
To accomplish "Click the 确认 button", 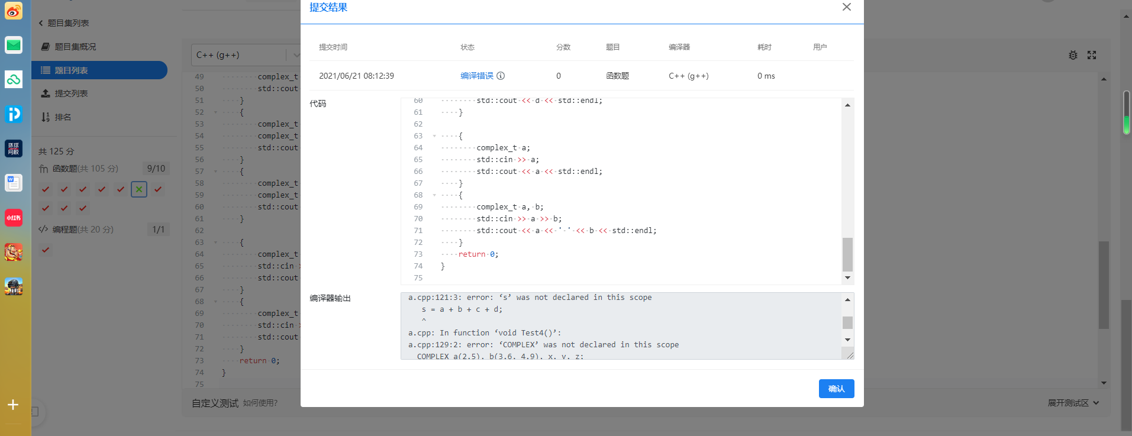I will 836,389.
